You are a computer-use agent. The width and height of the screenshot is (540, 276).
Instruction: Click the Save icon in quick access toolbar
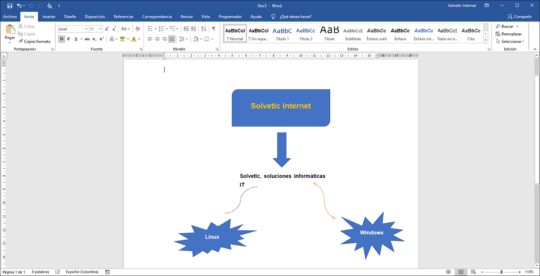[x=10, y=5]
